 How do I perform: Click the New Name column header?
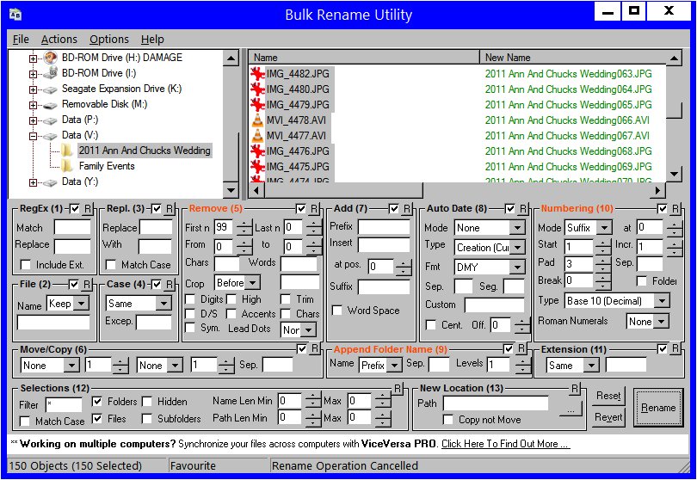pos(573,58)
